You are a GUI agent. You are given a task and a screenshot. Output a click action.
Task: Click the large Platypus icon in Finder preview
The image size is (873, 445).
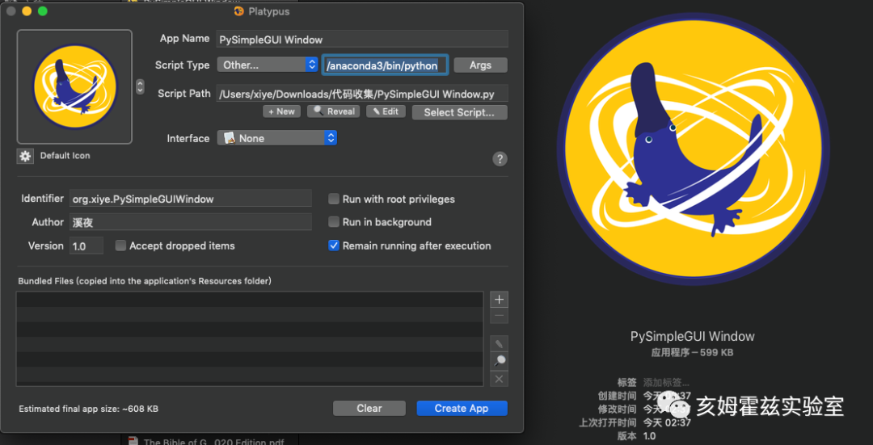(694, 150)
